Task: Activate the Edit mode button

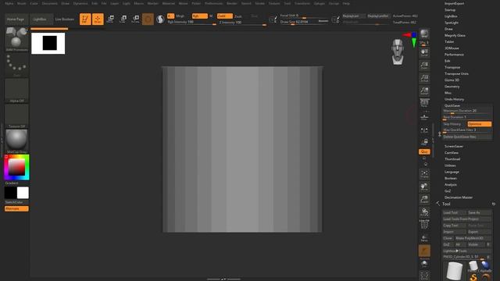Action: (x=85, y=19)
